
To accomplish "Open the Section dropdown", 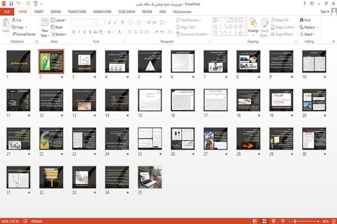I will 59,34.
